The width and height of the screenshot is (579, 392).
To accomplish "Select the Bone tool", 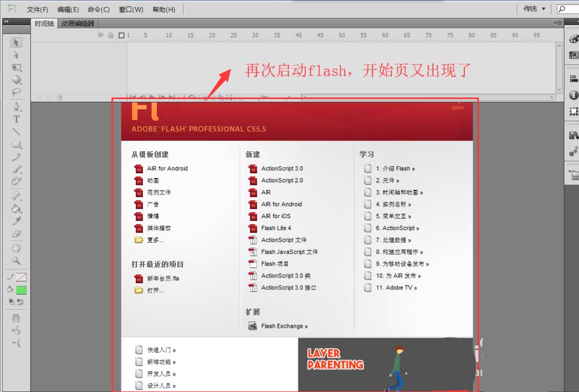I will tap(16, 196).
